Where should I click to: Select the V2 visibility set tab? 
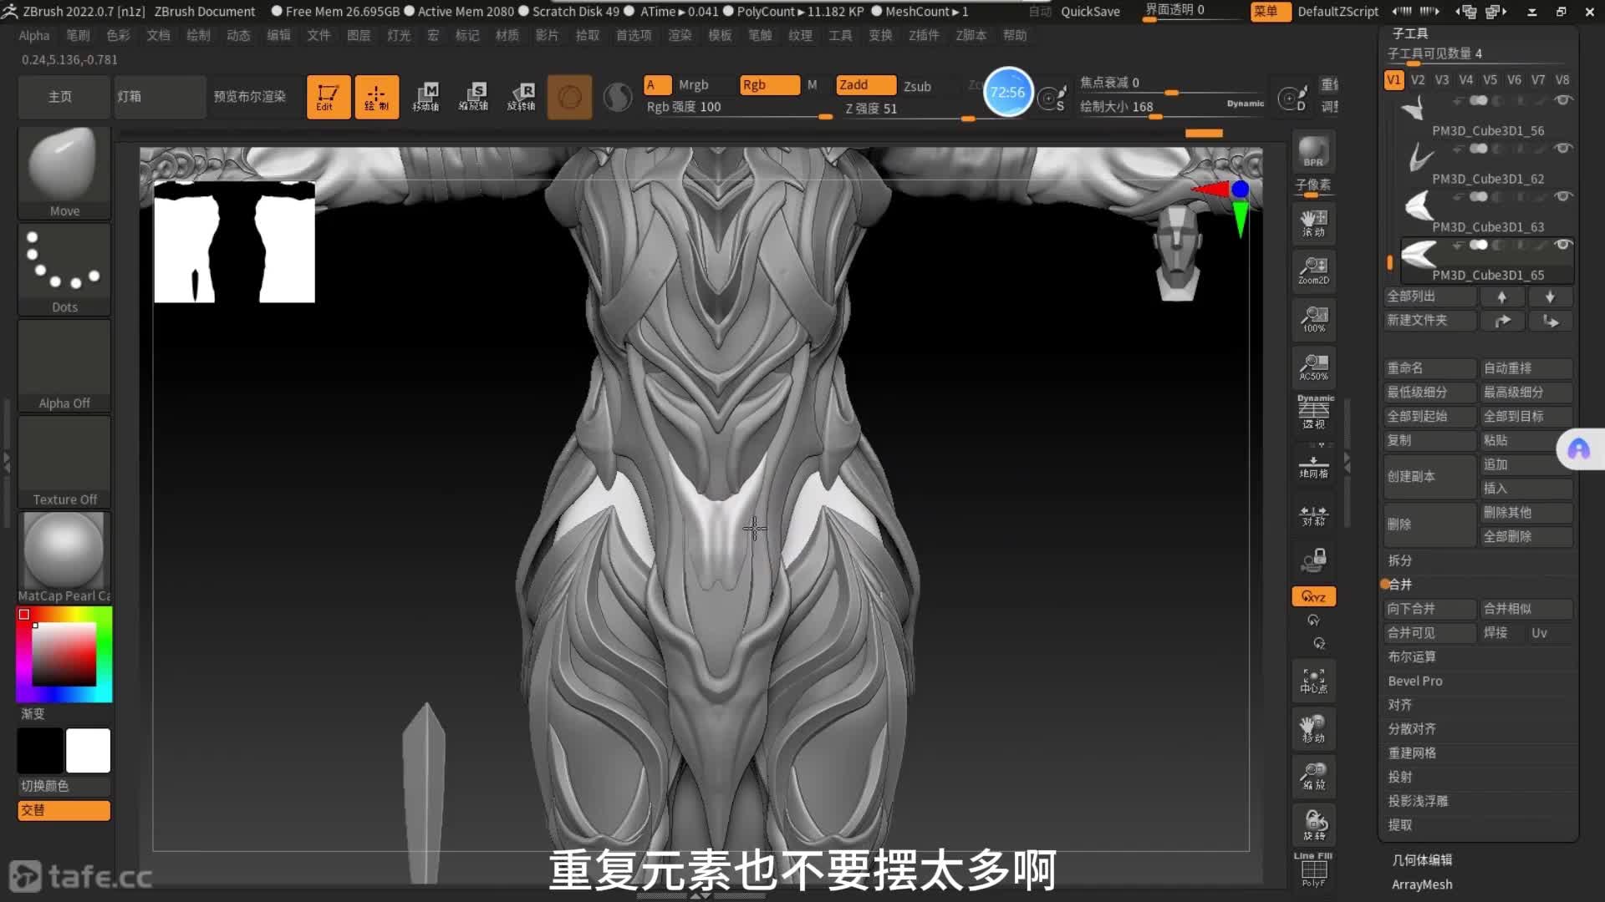click(x=1418, y=80)
